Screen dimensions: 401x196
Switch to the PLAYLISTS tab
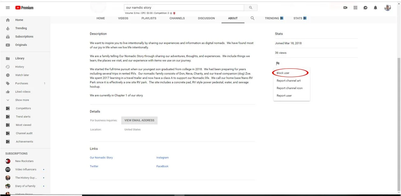point(149,18)
